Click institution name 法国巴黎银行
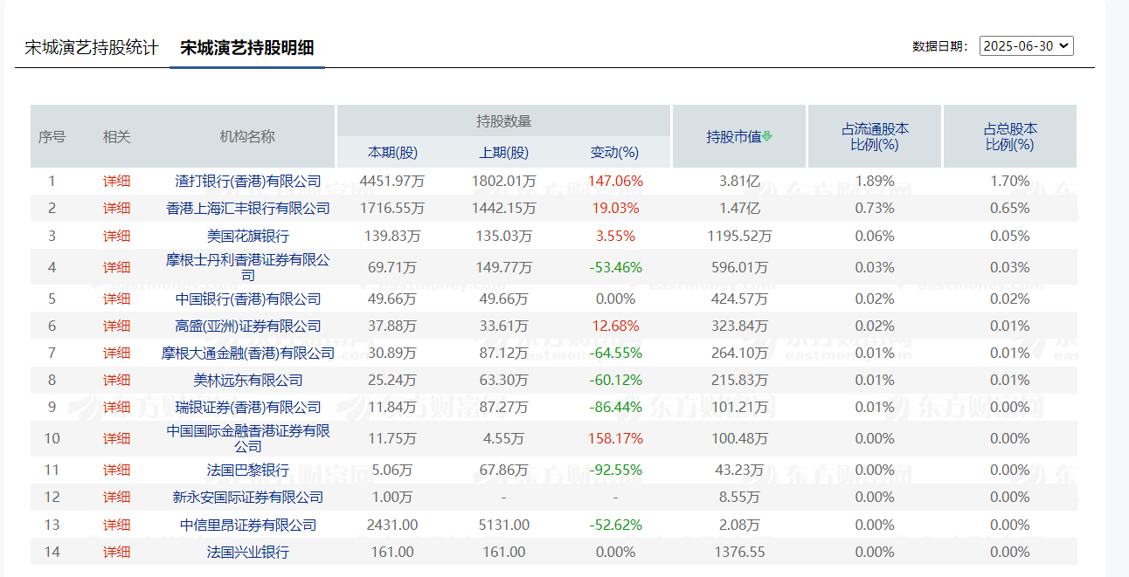Viewport: 1129px width, 577px height. 248,470
